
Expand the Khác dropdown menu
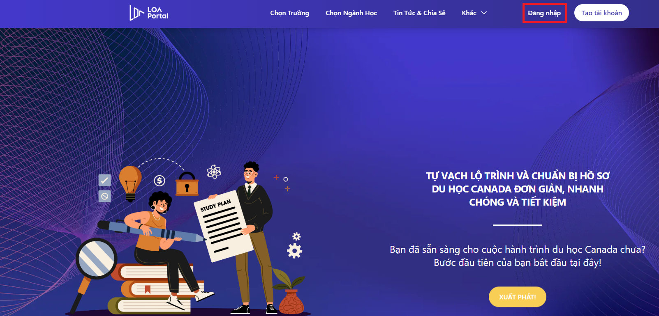[474, 13]
